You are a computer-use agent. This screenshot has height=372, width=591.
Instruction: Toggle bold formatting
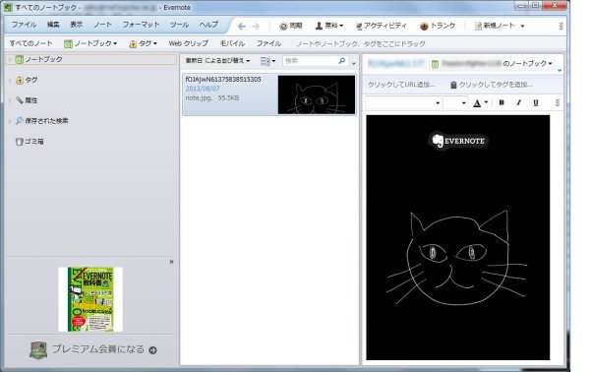click(502, 102)
